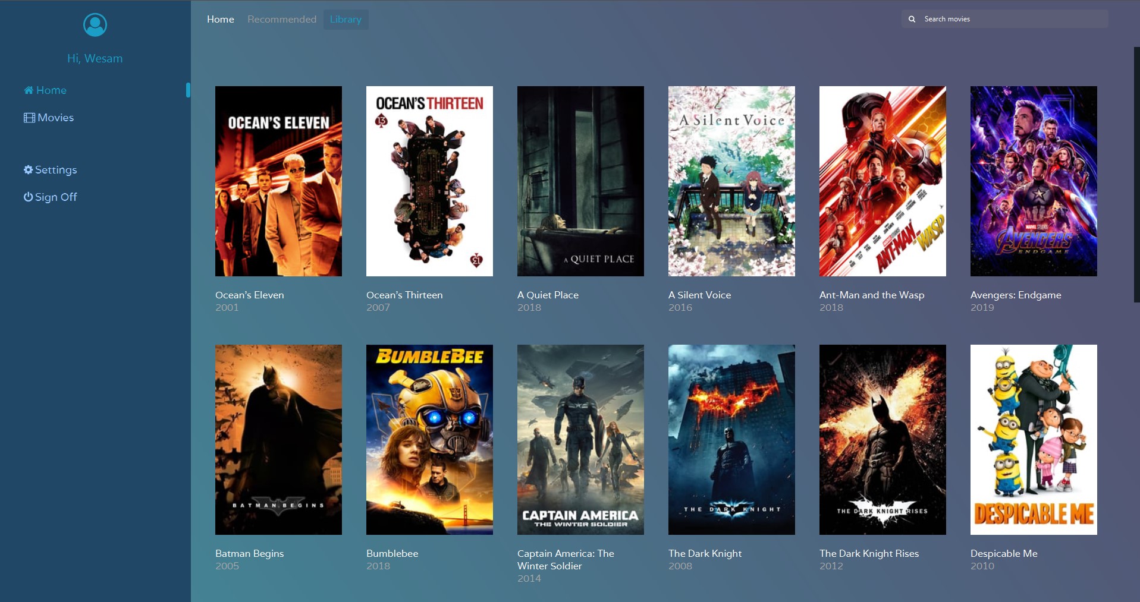Select the A Quiet Place poster

[x=580, y=181]
